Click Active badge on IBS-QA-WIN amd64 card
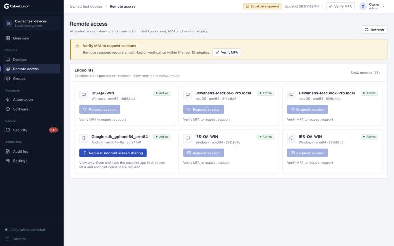The width and height of the screenshot is (394, 246). click(x=265, y=137)
